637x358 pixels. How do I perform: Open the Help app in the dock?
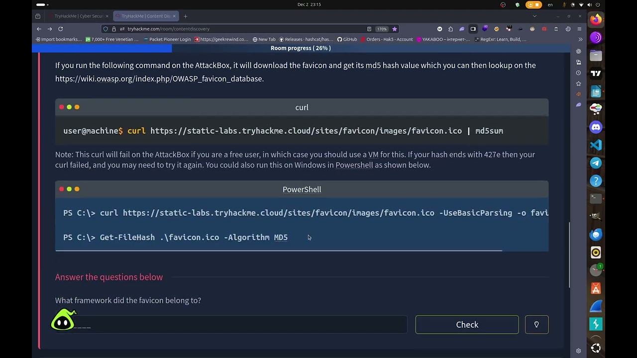pyautogui.click(x=596, y=181)
